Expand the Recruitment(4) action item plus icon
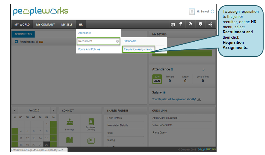 [16, 42]
